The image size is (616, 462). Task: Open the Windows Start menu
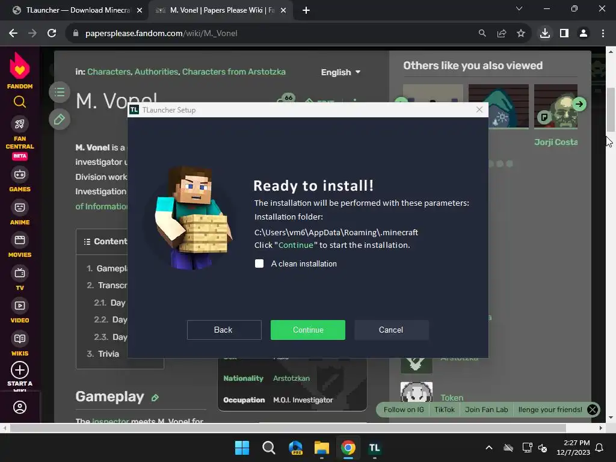(242, 448)
